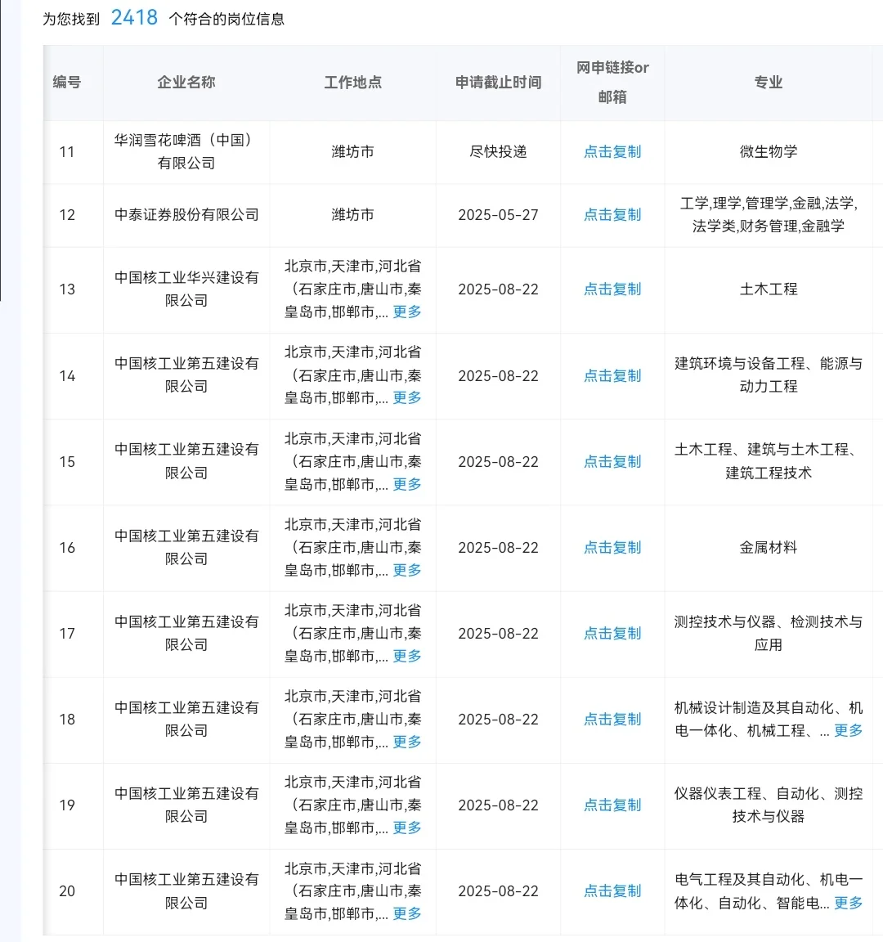The height and width of the screenshot is (942, 883).
Task: Expand 更多 locations for row 19
Action: coord(406,828)
